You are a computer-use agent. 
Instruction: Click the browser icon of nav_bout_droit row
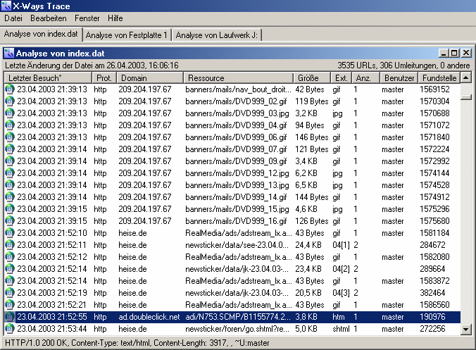point(9,89)
